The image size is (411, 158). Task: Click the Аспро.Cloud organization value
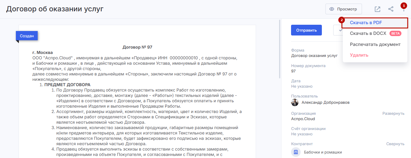point(303,119)
